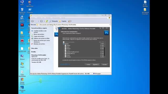Click the Siguiente > button
Image resolution: width=168 pixels, height=94 pixels.
click(96, 64)
